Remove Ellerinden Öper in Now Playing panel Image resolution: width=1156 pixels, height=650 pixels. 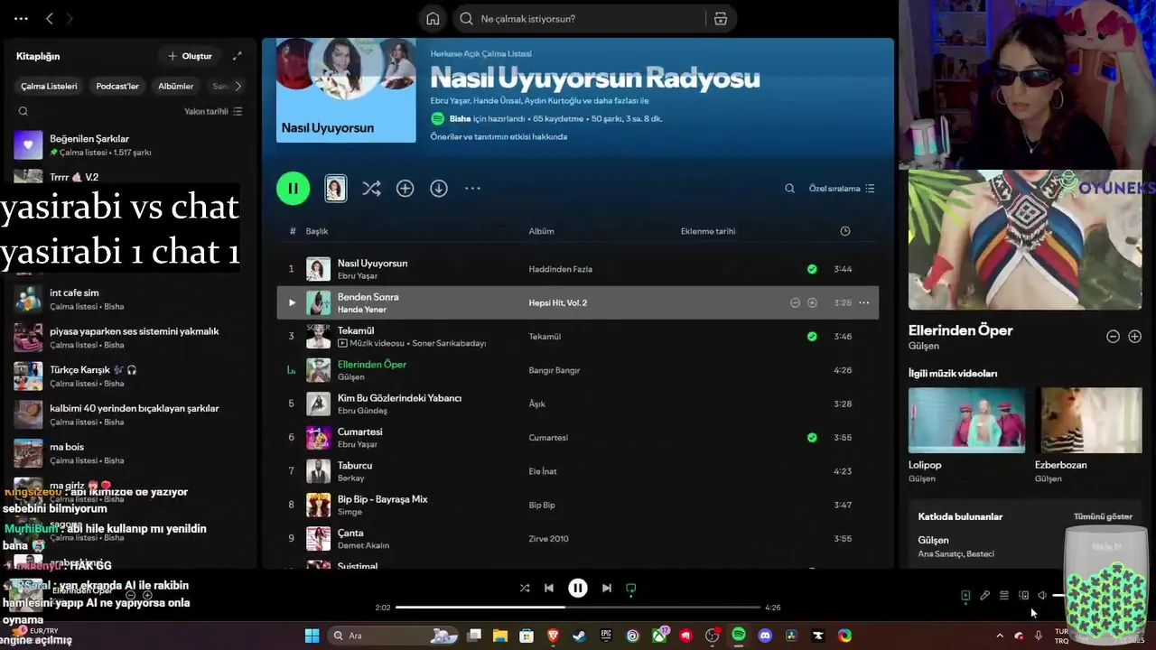click(1113, 336)
